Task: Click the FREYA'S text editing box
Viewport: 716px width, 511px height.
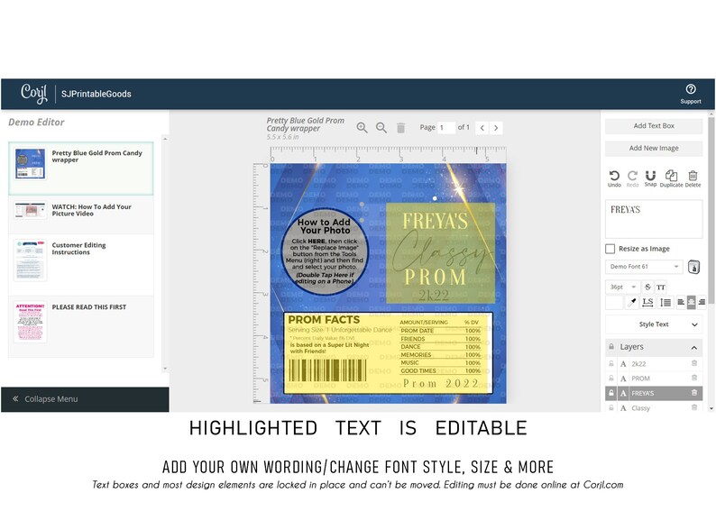Action: pyautogui.click(x=654, y=219)
